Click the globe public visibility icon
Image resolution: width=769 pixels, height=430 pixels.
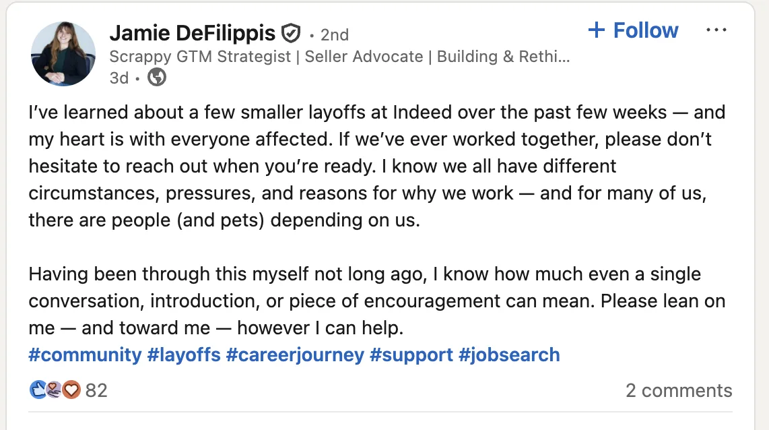coord(157,78)
